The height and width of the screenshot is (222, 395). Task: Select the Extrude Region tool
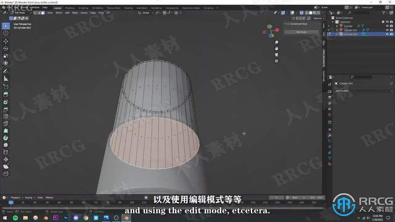point(6,95)
